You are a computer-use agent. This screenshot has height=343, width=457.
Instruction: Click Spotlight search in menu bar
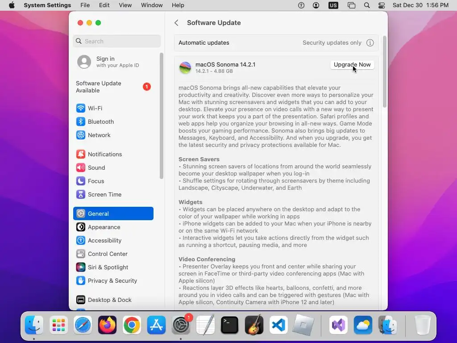click(x=367, y=5)
